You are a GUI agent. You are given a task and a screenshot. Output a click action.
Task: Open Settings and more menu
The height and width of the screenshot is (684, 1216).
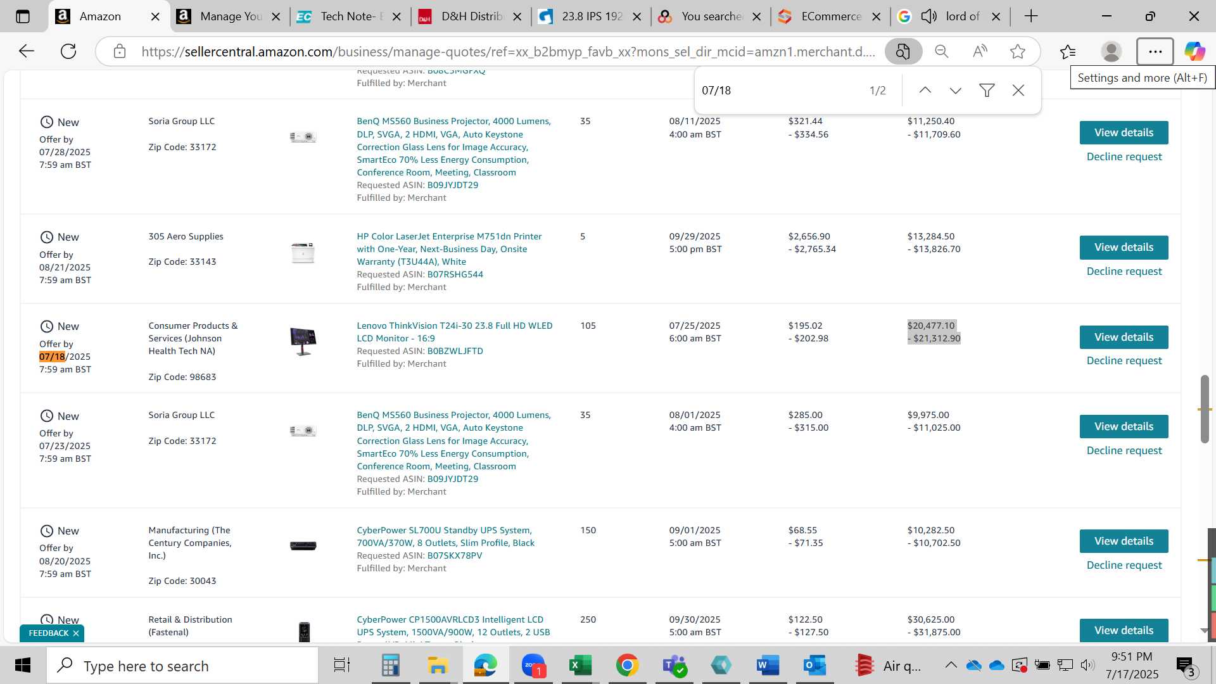[x=1155, y=51]
